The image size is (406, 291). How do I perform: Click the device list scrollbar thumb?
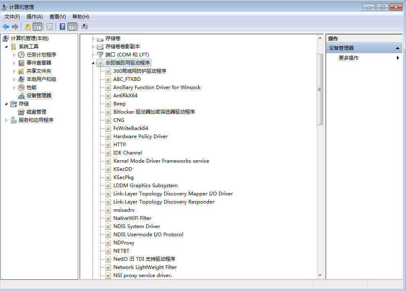320,90
